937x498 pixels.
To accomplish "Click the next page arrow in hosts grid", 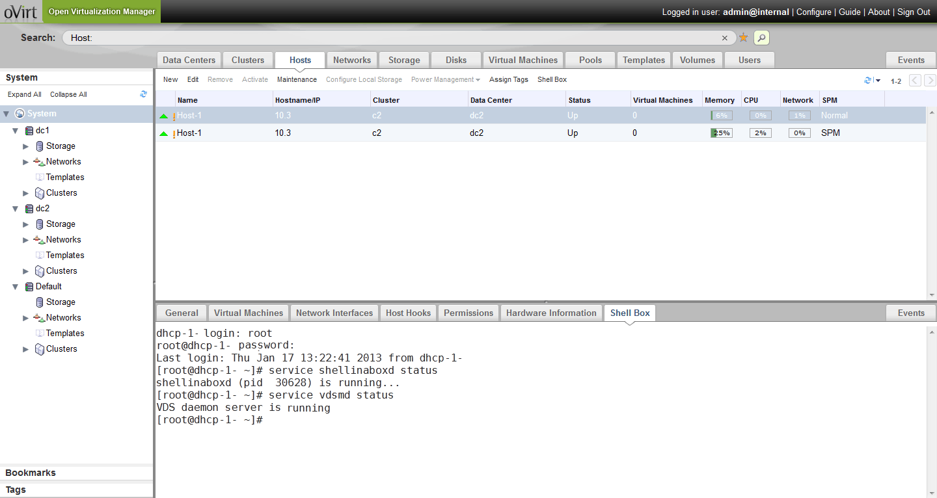I will pos(930,81).
